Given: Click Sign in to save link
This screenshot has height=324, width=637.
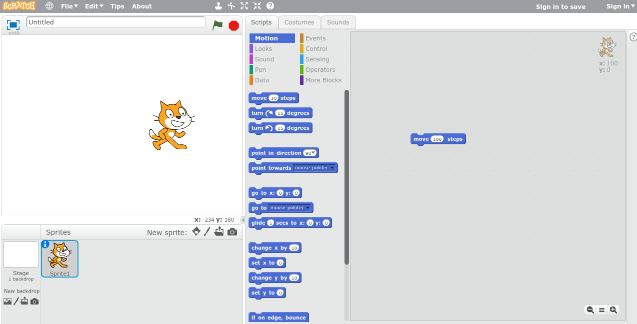Looking at the screenshot, I should tap(560, 6).
